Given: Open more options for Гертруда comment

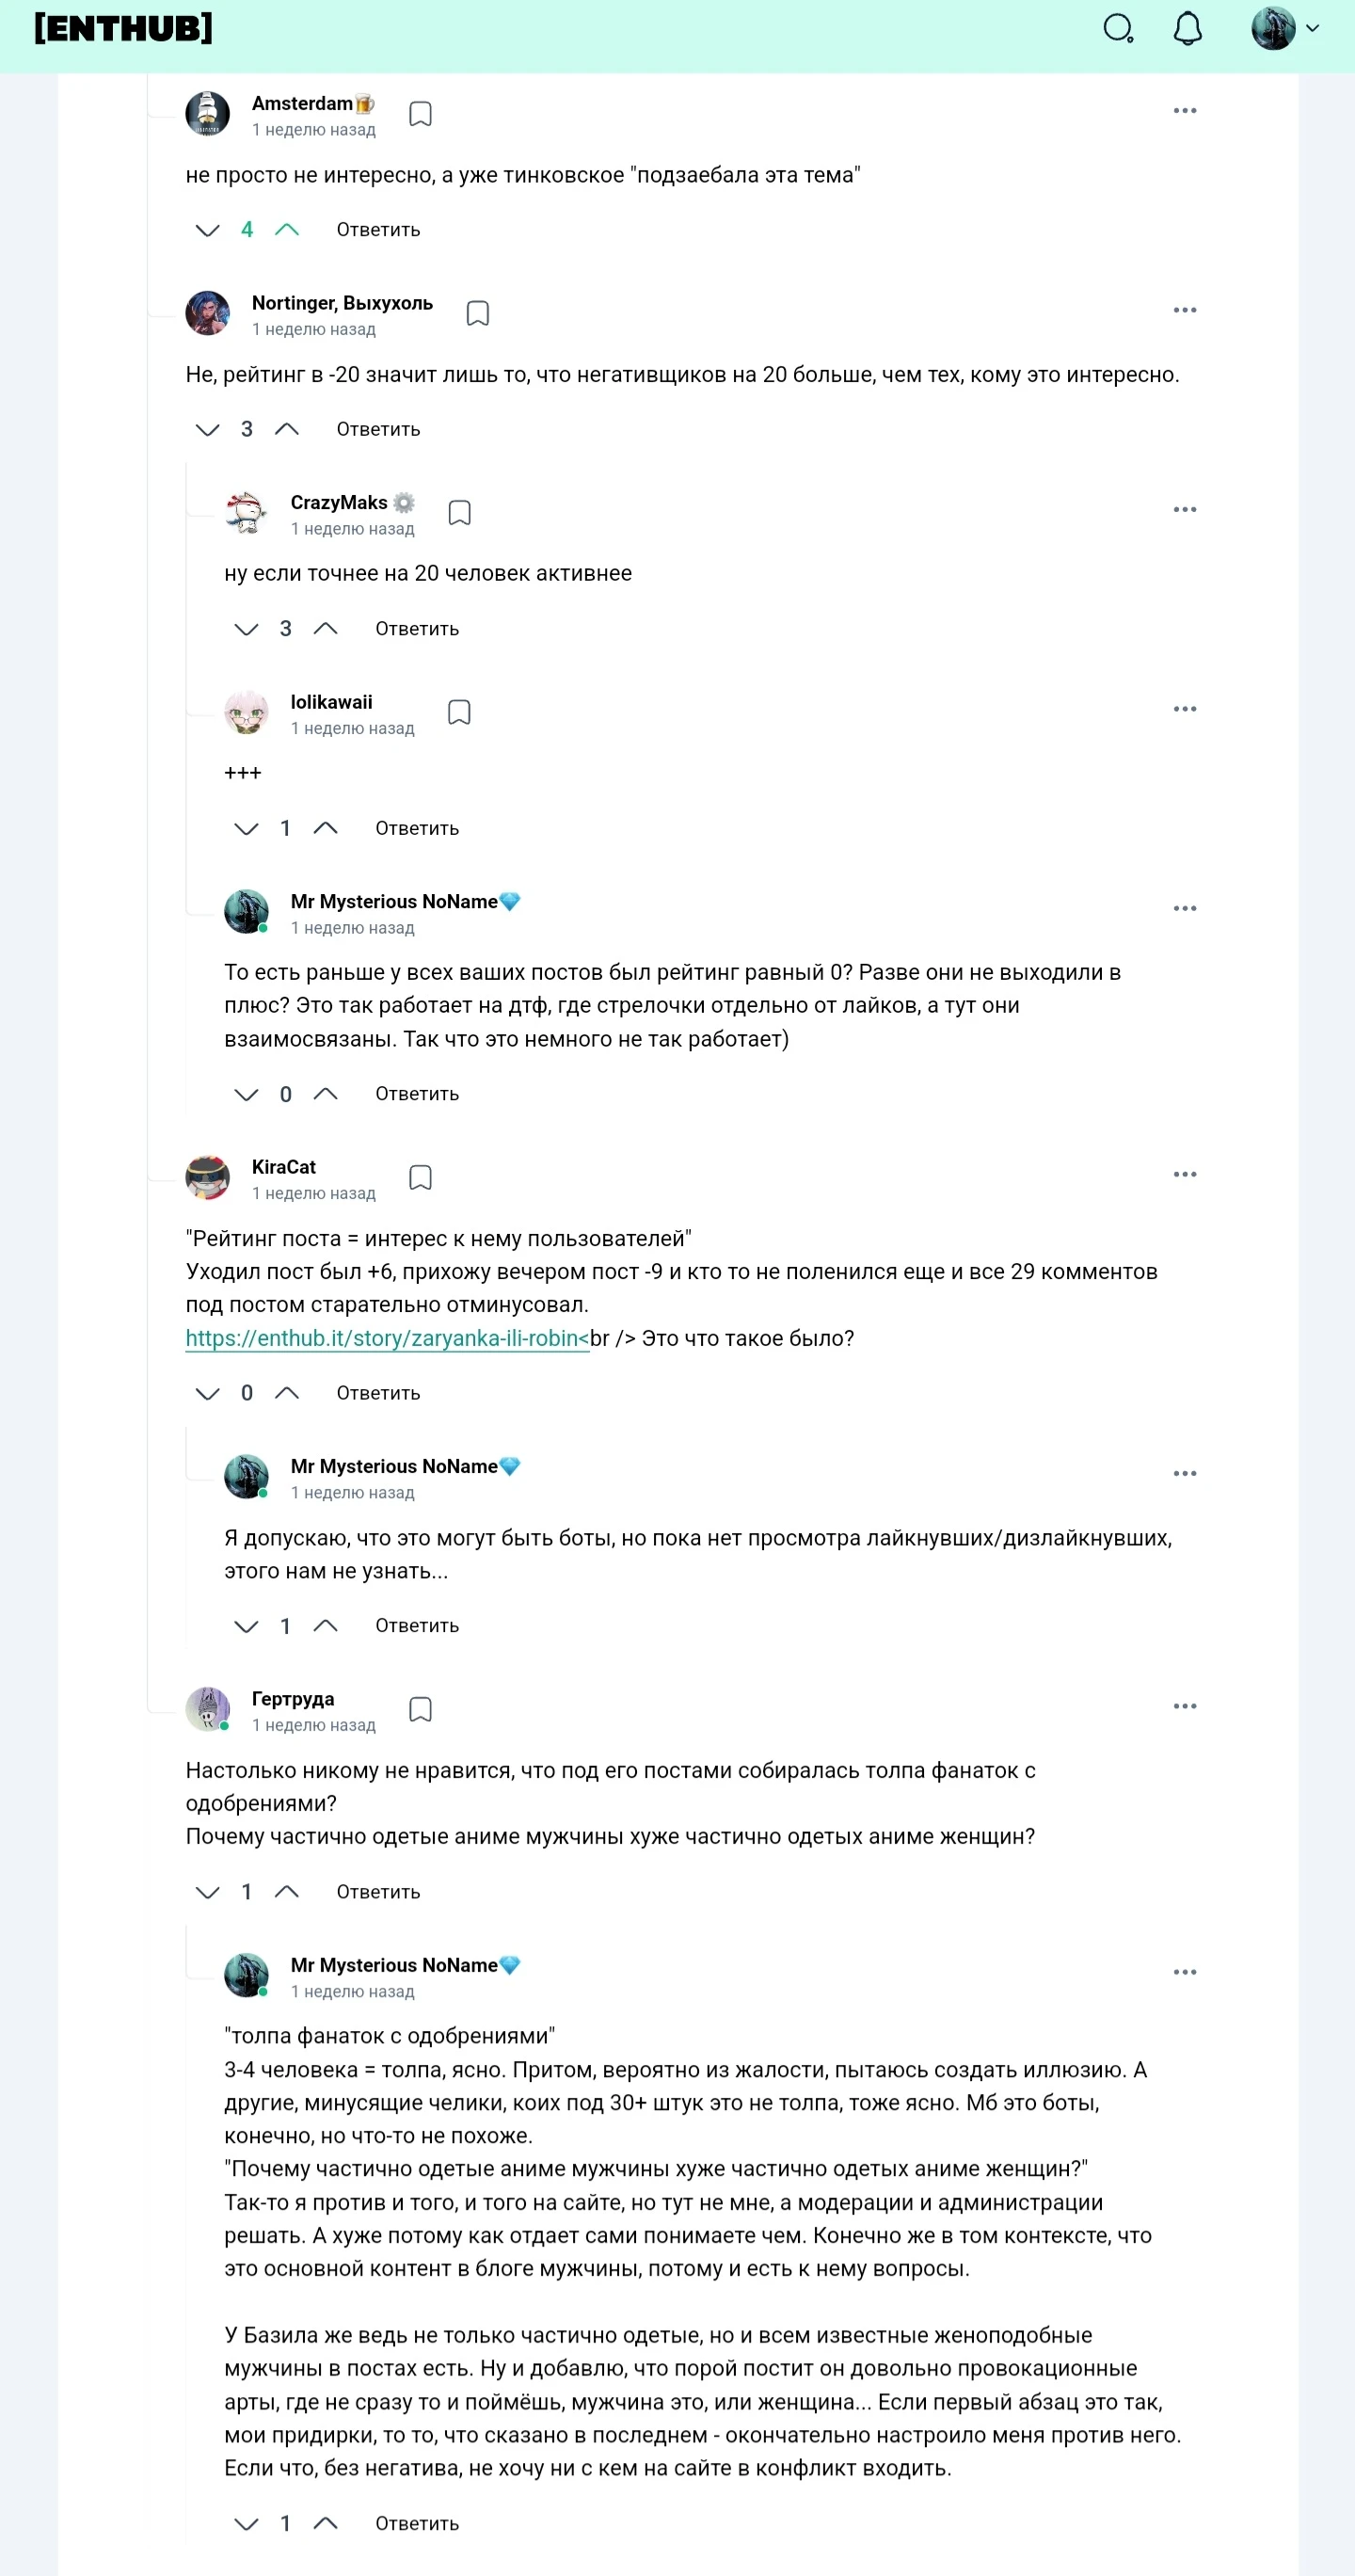Looking at the screenshot, I should coord(1184,1707).
